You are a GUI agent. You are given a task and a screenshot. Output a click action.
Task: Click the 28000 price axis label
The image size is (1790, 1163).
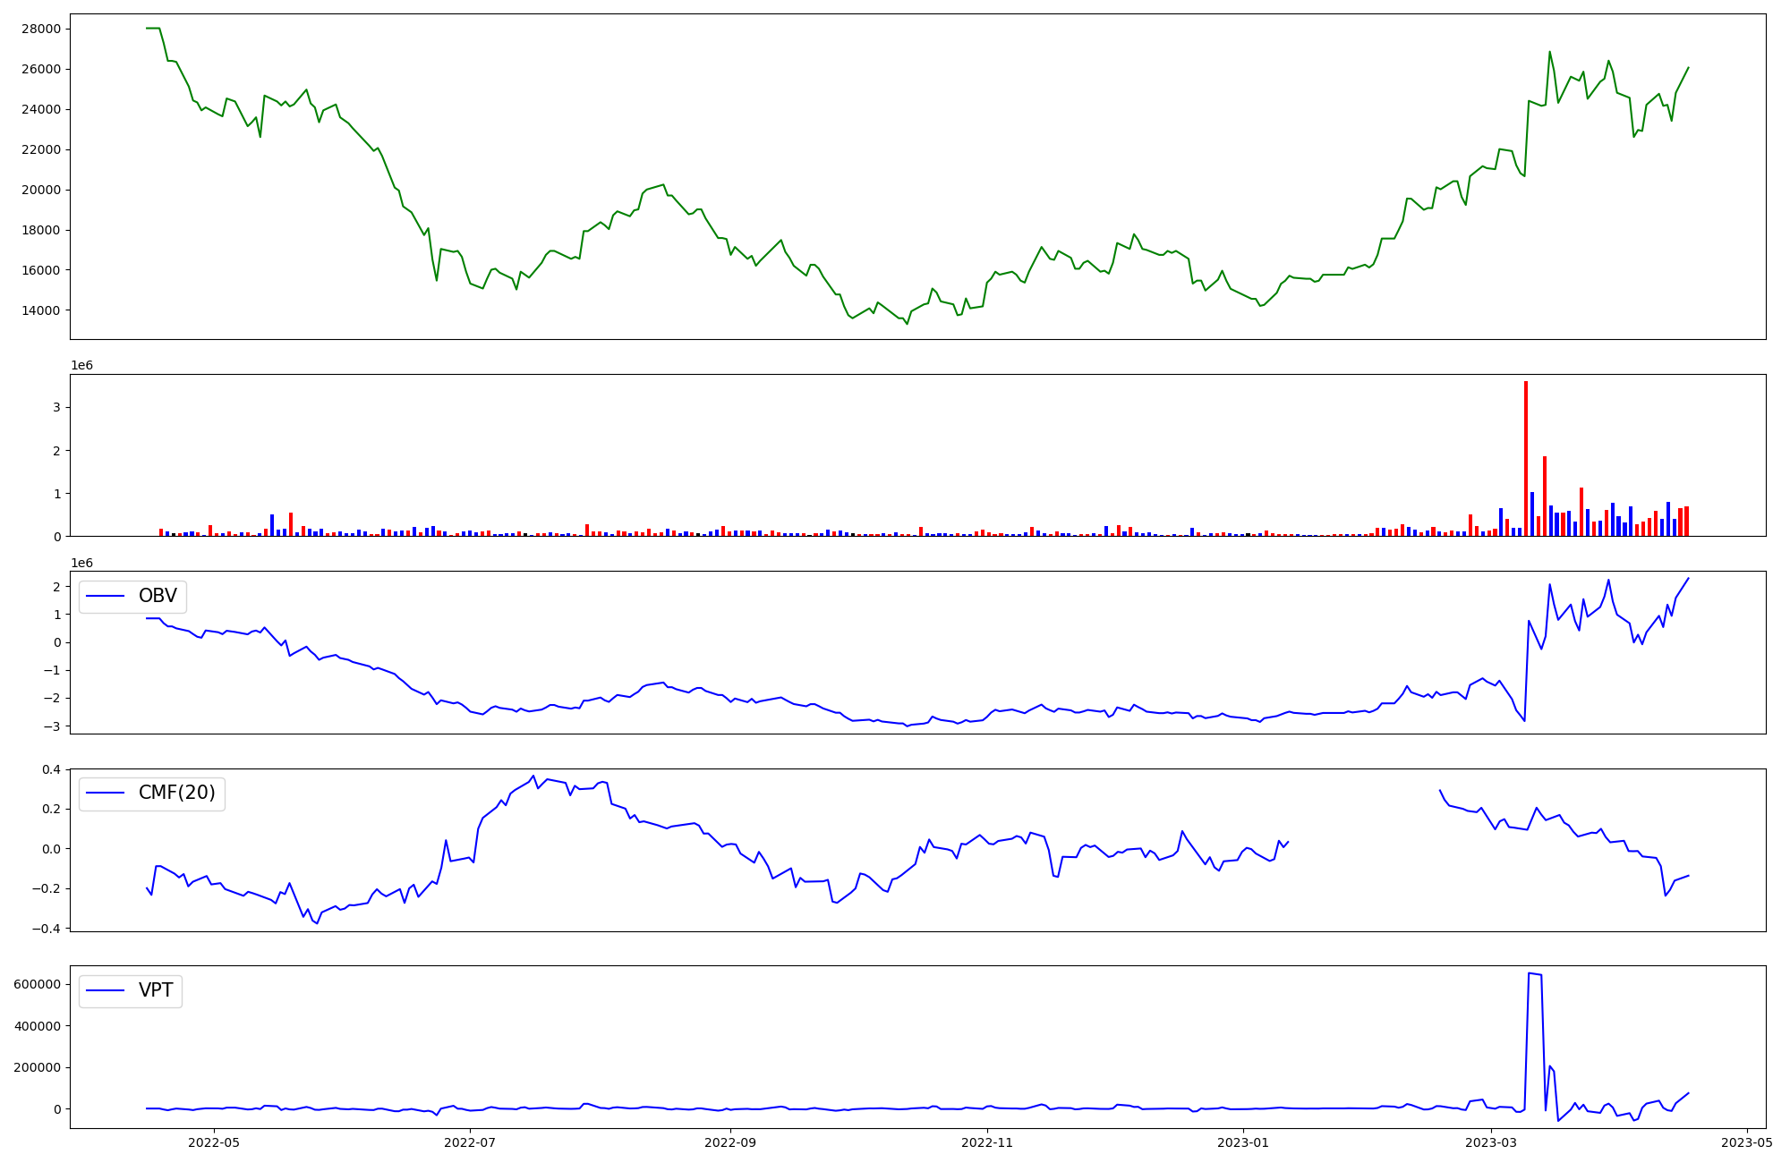[41, 29]
